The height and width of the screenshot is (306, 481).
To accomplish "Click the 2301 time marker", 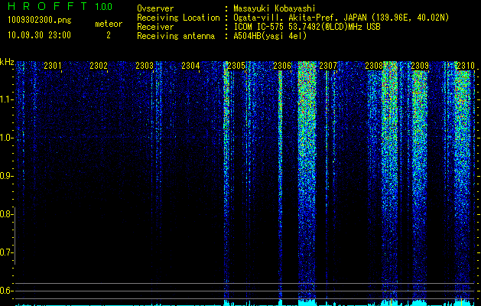I will (x=53, y=65).
